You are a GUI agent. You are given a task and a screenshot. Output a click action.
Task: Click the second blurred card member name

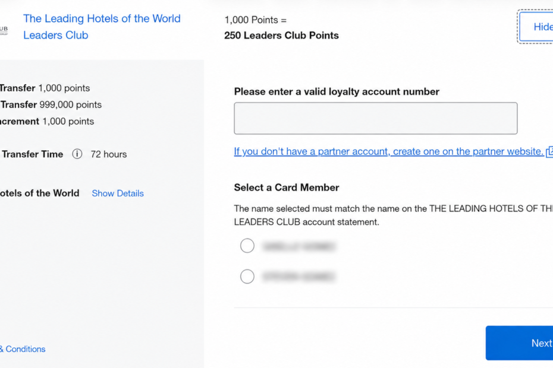tap(299, 277)
